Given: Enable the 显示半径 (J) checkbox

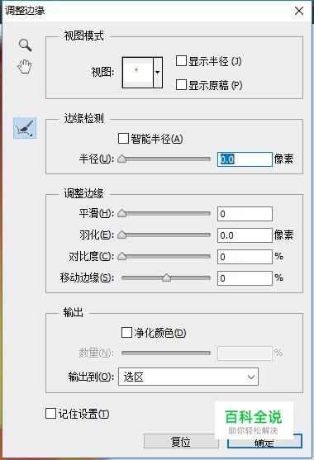Looking at the screenshot, I should pos(181,61).
